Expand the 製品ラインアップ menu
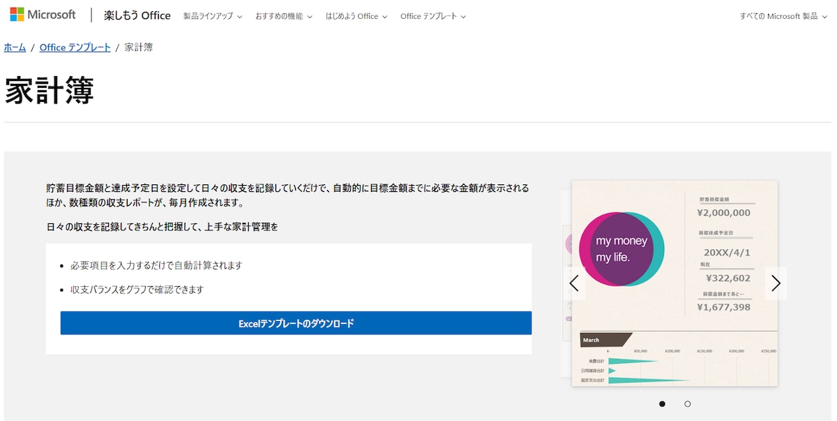Viewport: 837px width, 421px height. point(213,16)
